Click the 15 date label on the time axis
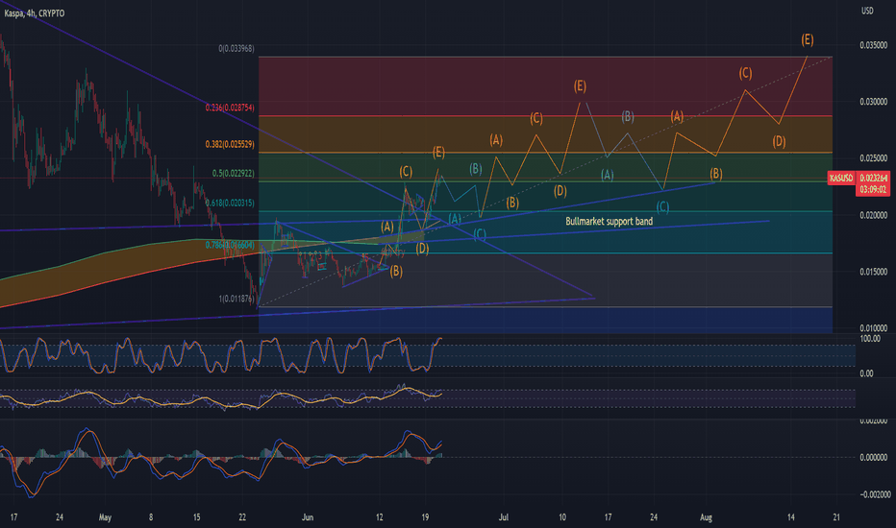The image size is (896, 528). point(196,517)
